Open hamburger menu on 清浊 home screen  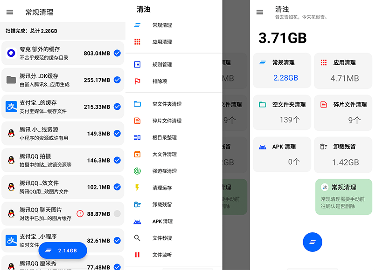[x=260, y=12]
